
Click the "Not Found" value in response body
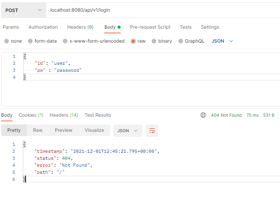(x=74, y=165)
